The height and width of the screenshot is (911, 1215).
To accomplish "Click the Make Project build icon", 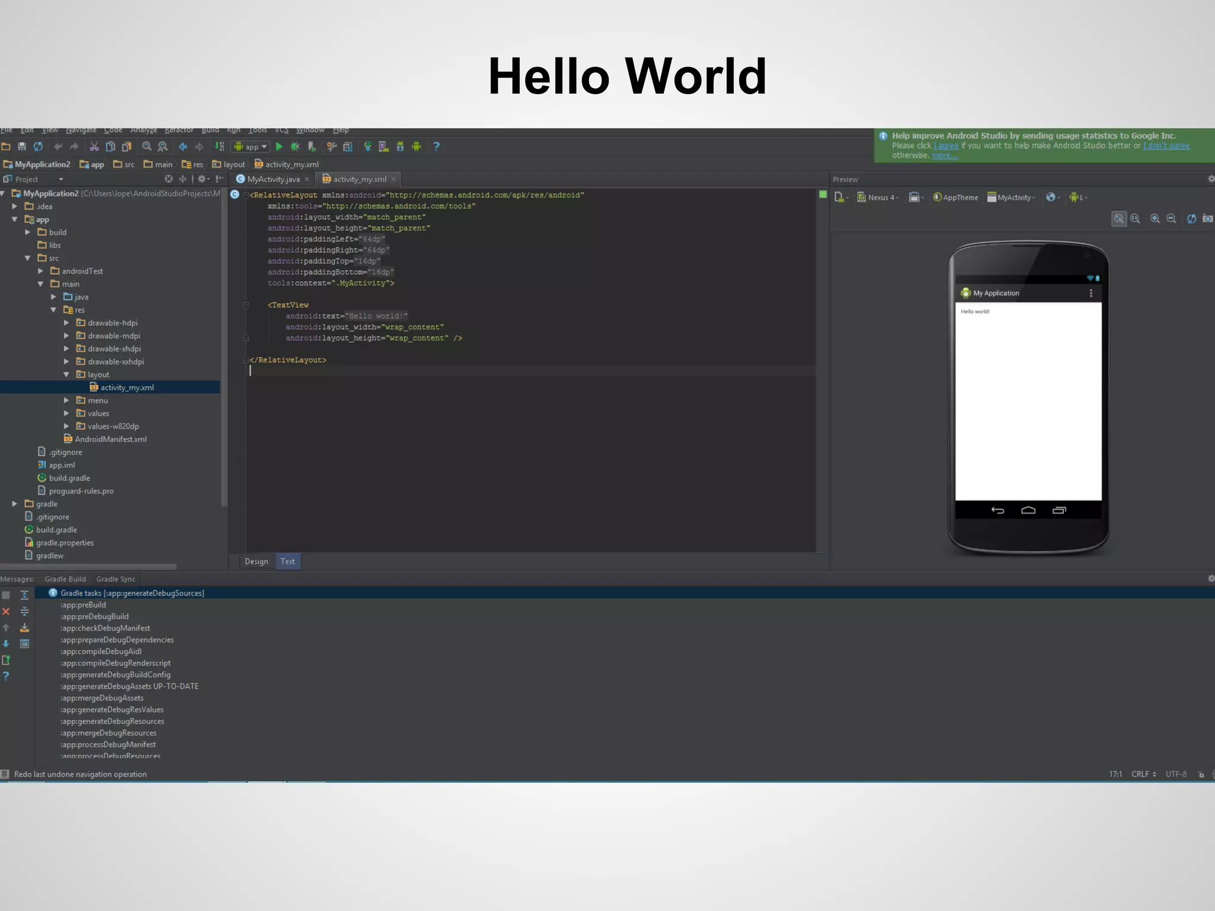I will (x=220, y=146).
